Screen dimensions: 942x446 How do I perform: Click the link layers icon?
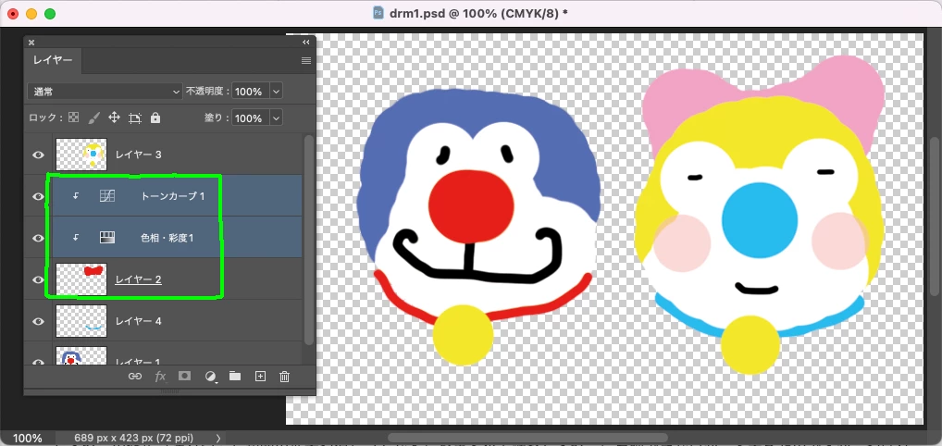(135, 377)
